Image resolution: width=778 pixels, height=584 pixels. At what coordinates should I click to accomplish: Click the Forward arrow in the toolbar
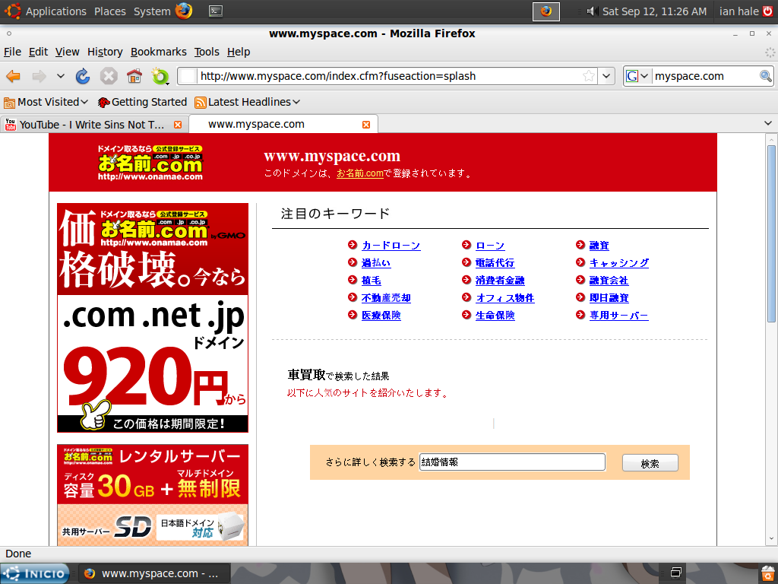[x=39, y=76]
